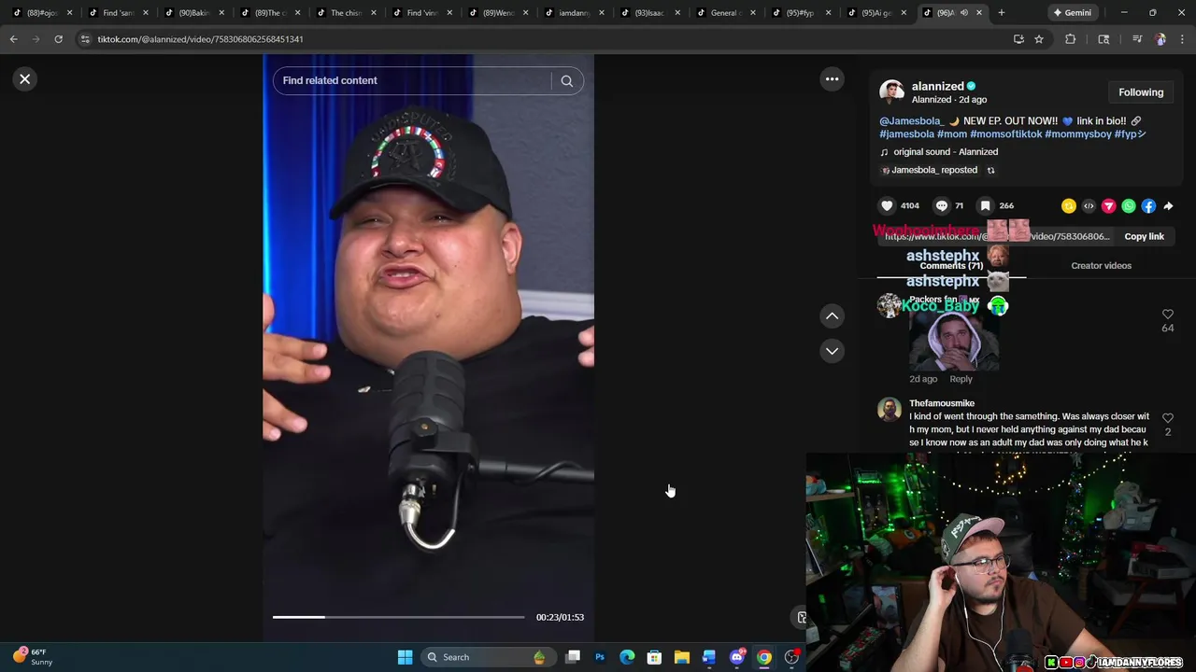The height and width of the screenshot is (672, 1196).
Task: Go back in Chrome
Action: point(13,39)
